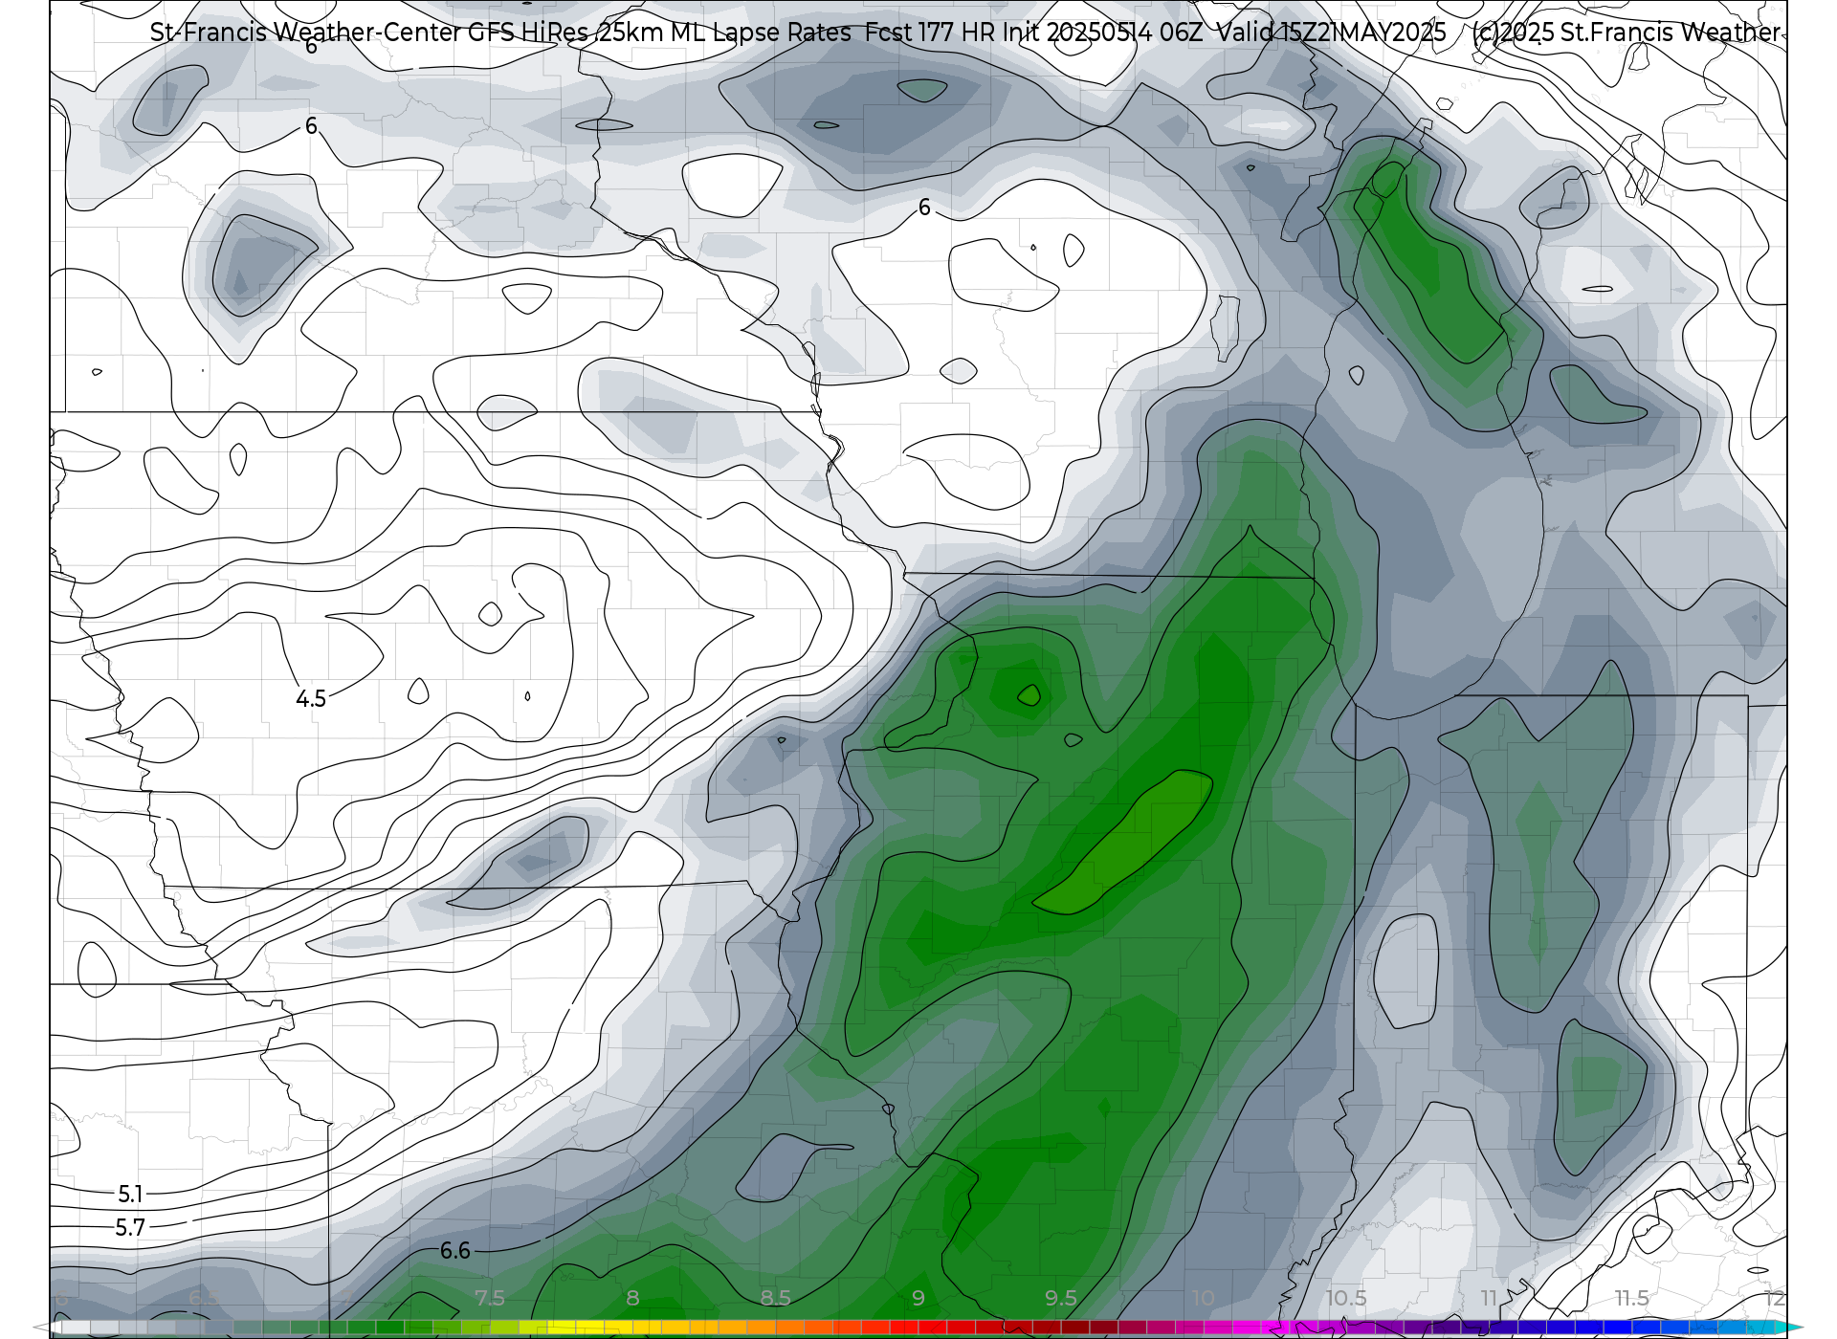This screenshot has height=1339, width=1837.
Task: Click the 'ML Lapse Rates' title text
Action: click(x=761, y=33)
